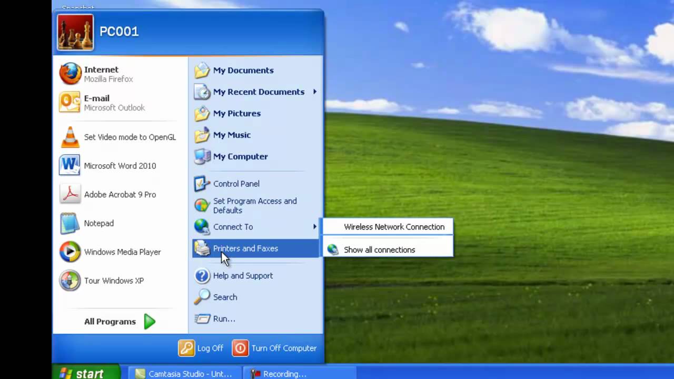
Task: Click the Mozilla Firefox subtitle text
Action: 108,79
